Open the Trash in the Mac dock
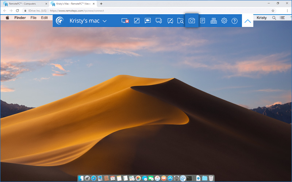 [211, 178]
